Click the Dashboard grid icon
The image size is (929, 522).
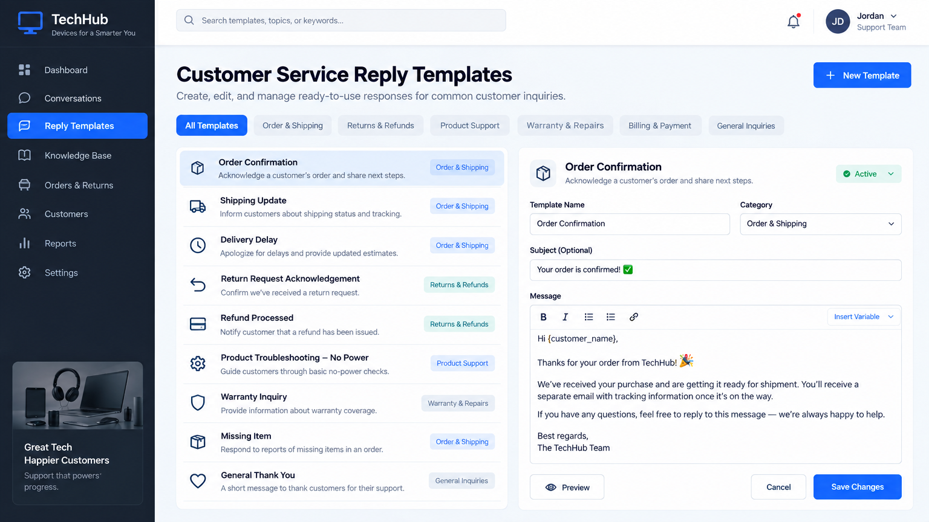pos(24,70)
